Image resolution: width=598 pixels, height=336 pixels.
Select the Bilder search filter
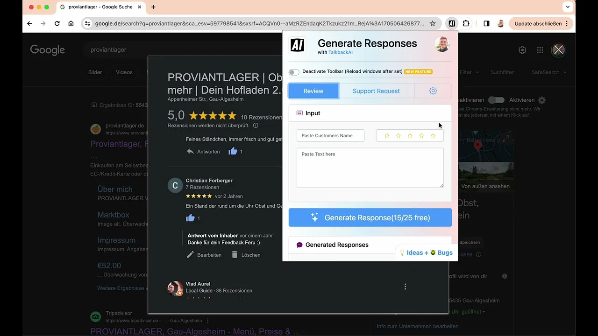[x=95, y=72]
